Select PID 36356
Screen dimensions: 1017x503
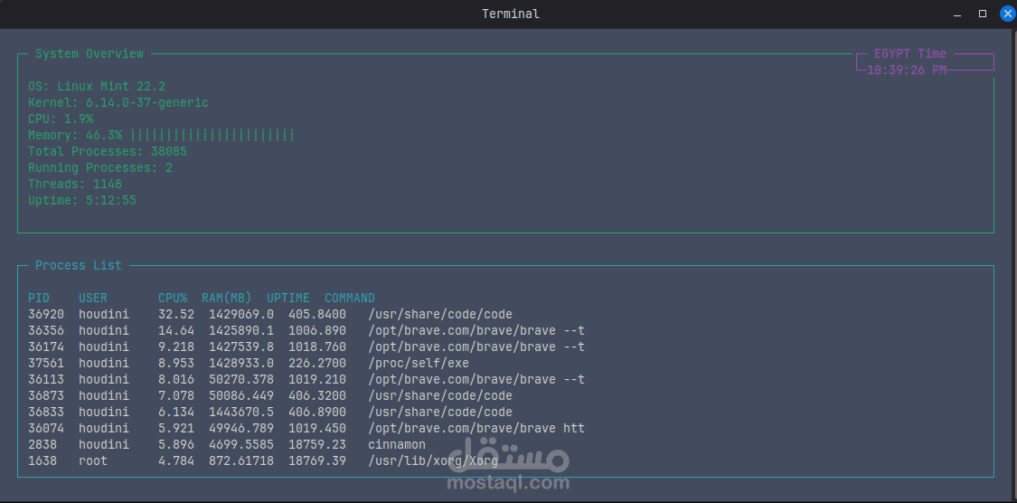pos(46,330)
